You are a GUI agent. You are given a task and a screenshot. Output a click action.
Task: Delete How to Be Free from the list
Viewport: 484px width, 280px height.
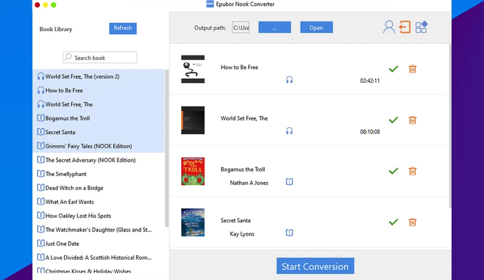412,69
